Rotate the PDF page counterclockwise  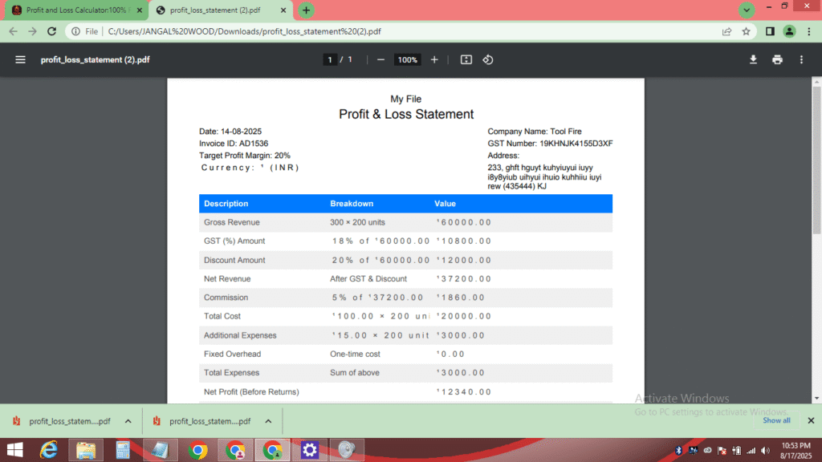[x=488, y=59]
